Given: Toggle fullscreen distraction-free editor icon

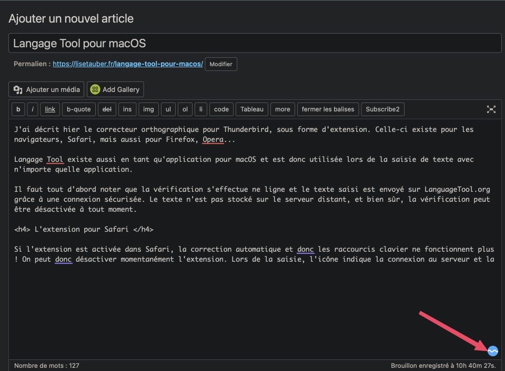Looking at the screenshot, I should (491, 109).
